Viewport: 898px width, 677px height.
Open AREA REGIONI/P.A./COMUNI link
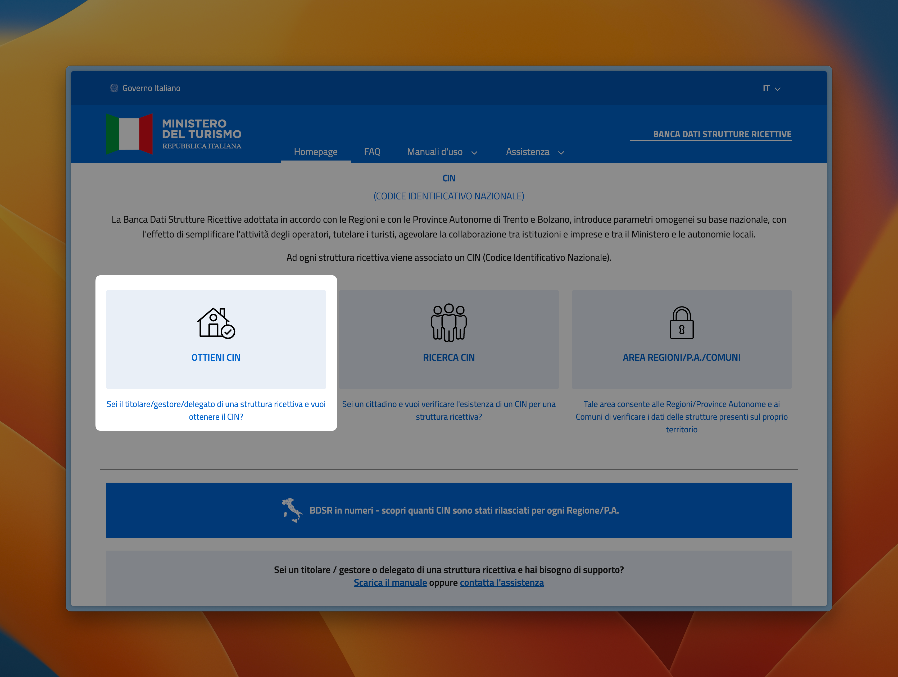[681, 358]
